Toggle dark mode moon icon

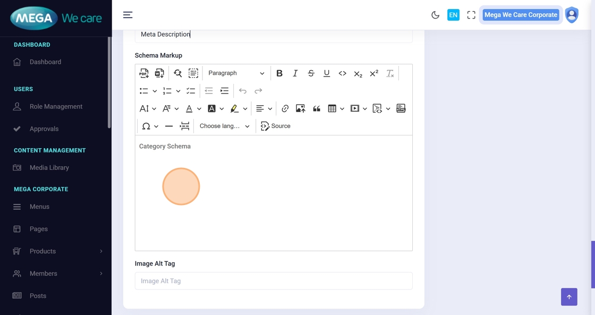pyautogui.click(x=435, y=15)
